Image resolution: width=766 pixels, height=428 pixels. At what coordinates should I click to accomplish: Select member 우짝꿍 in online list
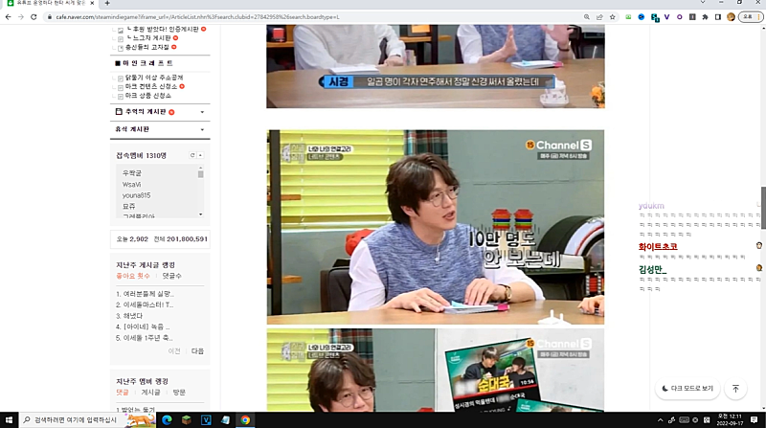coord(132,173)
